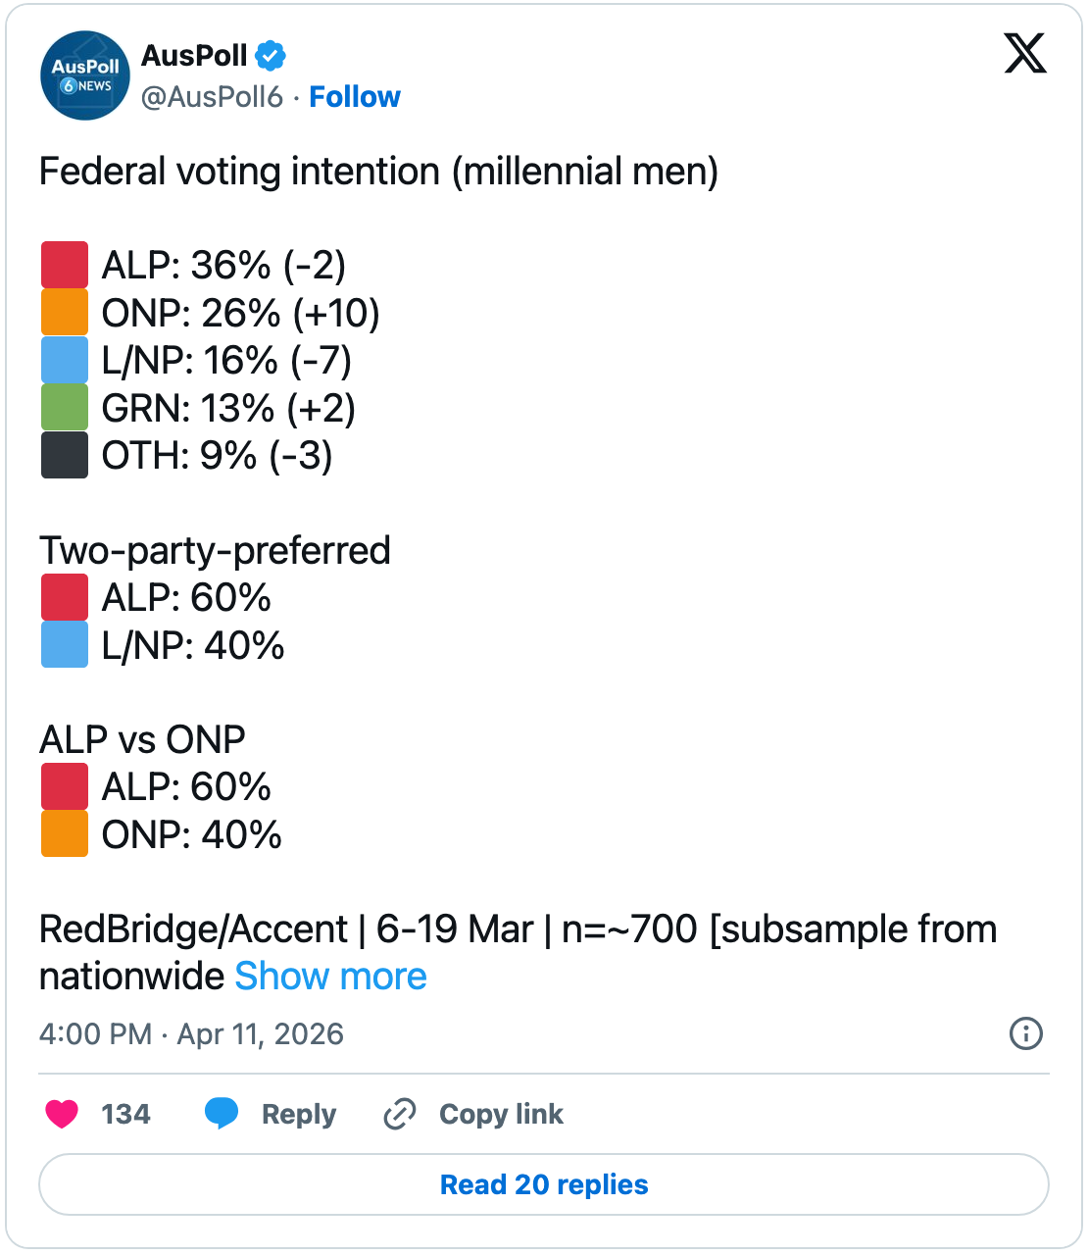1088x1255 pixels.
Task: Read 20 replies button
Action: (x=544, y=1184)
